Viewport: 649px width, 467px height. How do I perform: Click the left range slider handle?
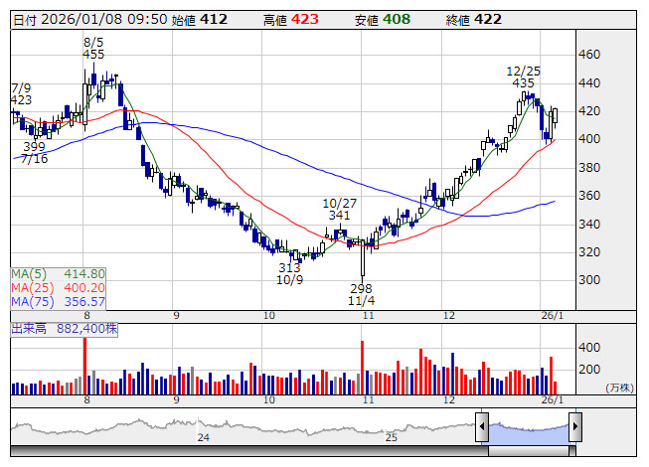[x=482, y=428]
